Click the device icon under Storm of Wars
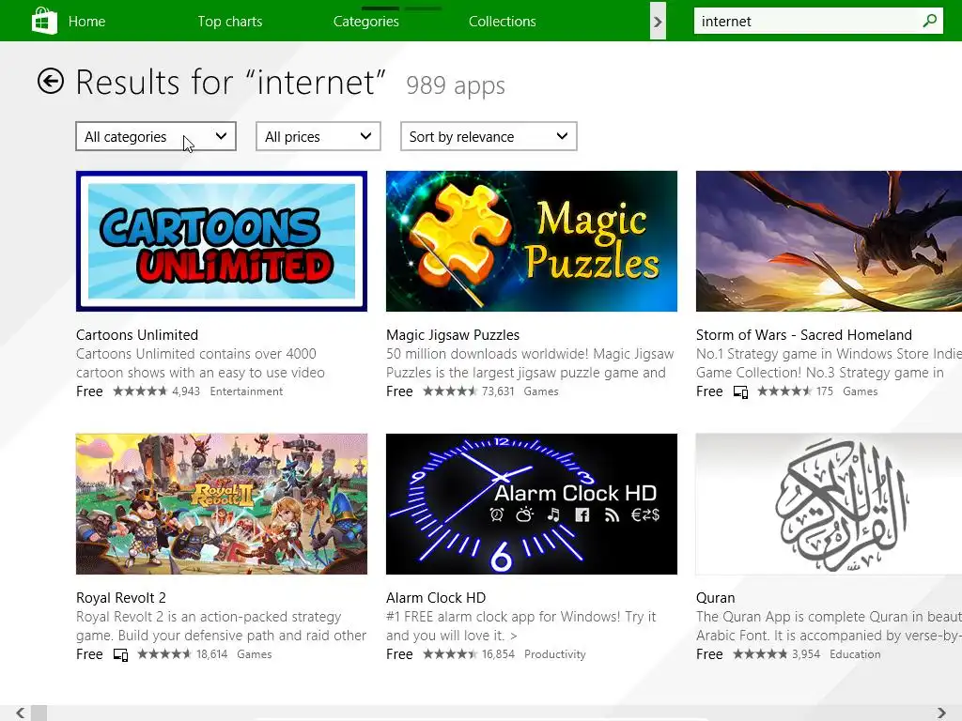The height and width of the screenshot is (721, 962). pos(740,391)
